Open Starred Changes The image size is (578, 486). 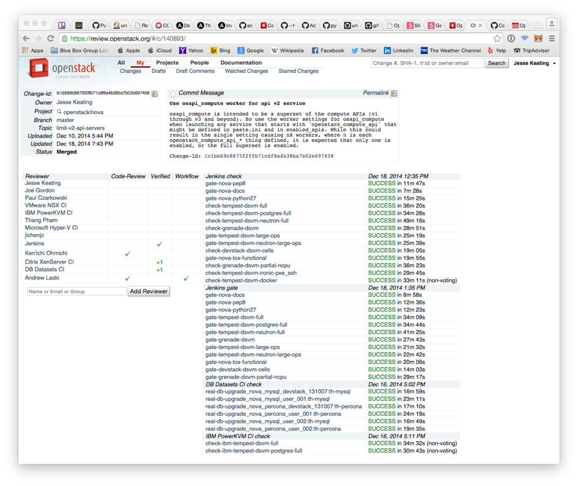pos(299,71)
